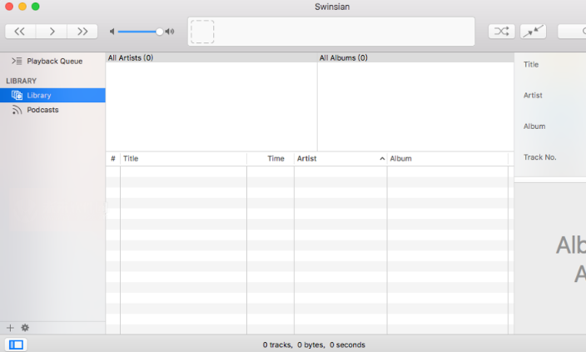The image size is (586, 352).
Task: Adjust the volume slider knob
Action: pyautogui.click(x=160, y=32)
